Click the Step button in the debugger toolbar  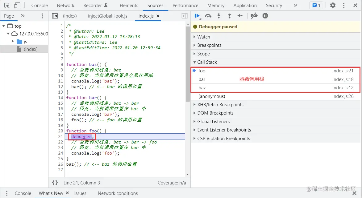pos(240,16)
